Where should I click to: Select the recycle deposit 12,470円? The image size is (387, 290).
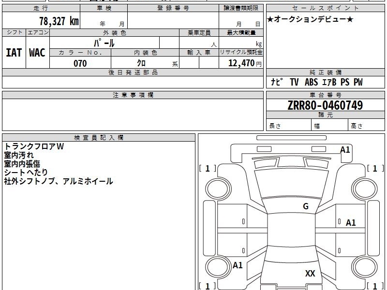(x=245, y=63)
